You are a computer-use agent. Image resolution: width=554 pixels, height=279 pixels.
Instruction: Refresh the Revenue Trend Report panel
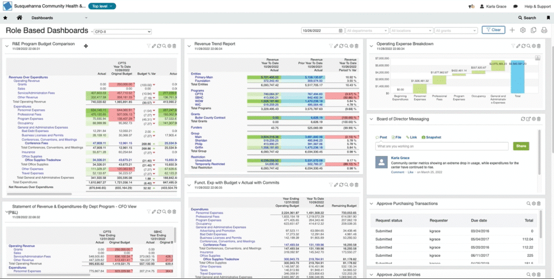341,46
